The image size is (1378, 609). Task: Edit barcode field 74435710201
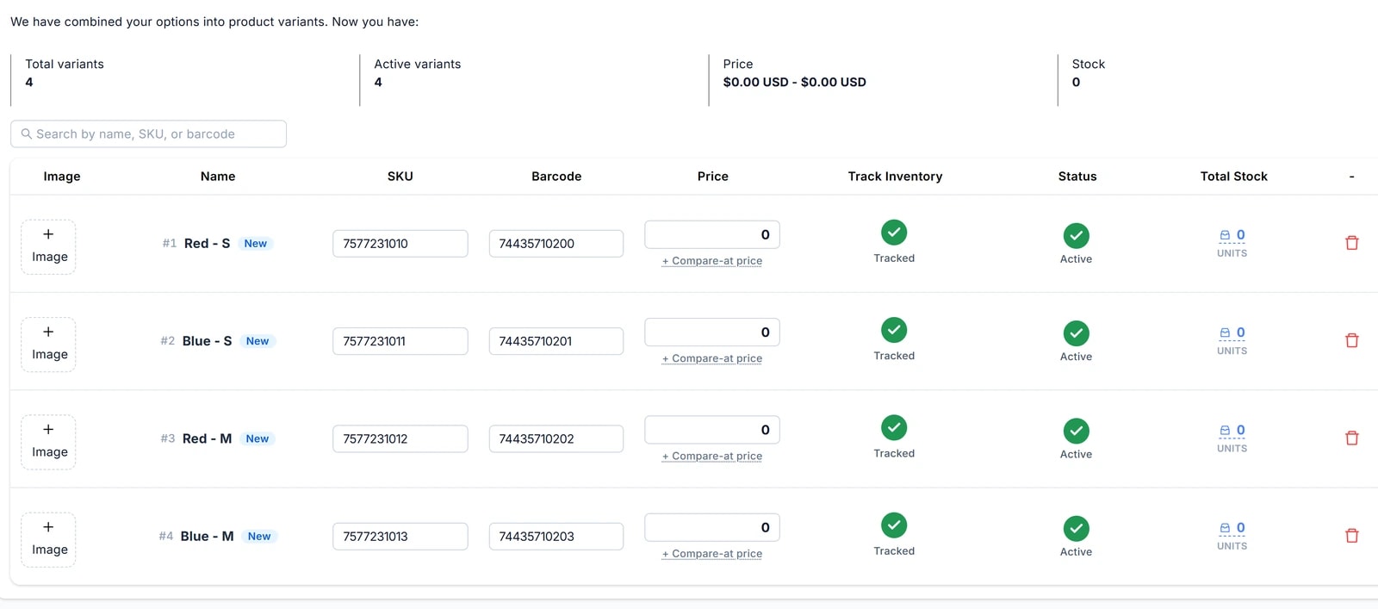tap(556, 341)
